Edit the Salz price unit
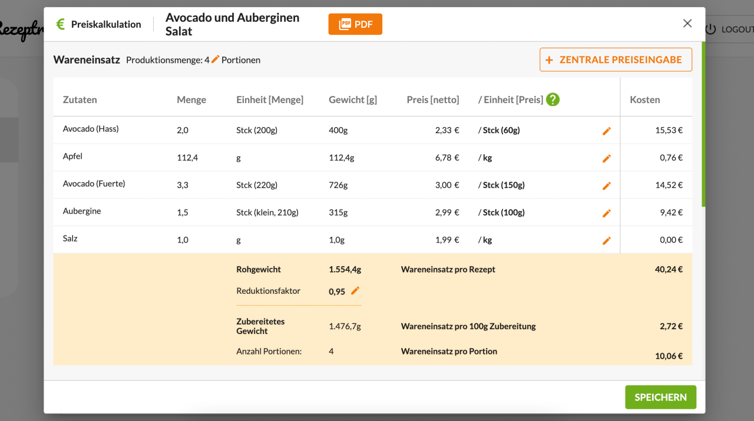 pos(607,241)
